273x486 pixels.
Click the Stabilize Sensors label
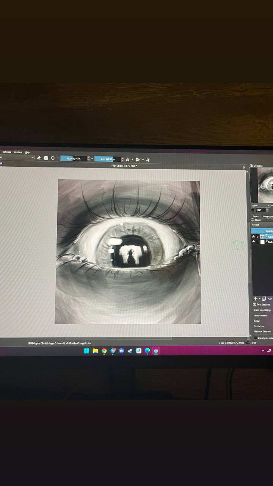click(262, 331)
